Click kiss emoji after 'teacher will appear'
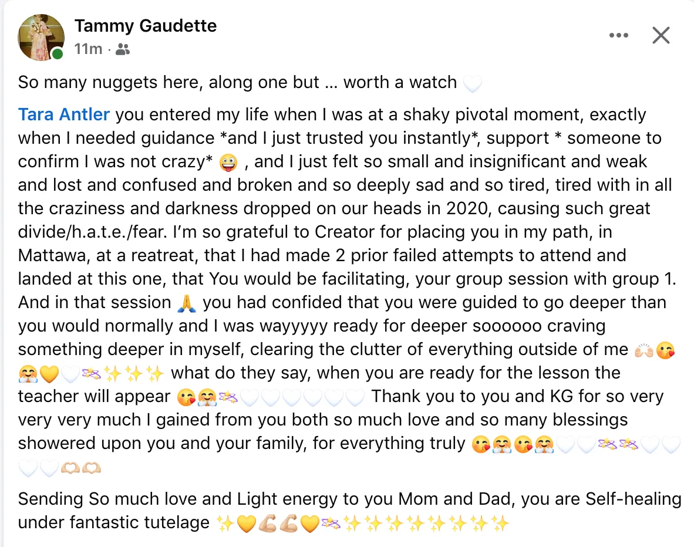Viewport: 694px width, 547px height. [x=186, y=397]
